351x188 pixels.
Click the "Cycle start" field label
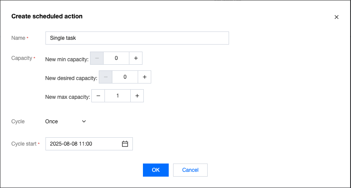click(x=24, y=144)
